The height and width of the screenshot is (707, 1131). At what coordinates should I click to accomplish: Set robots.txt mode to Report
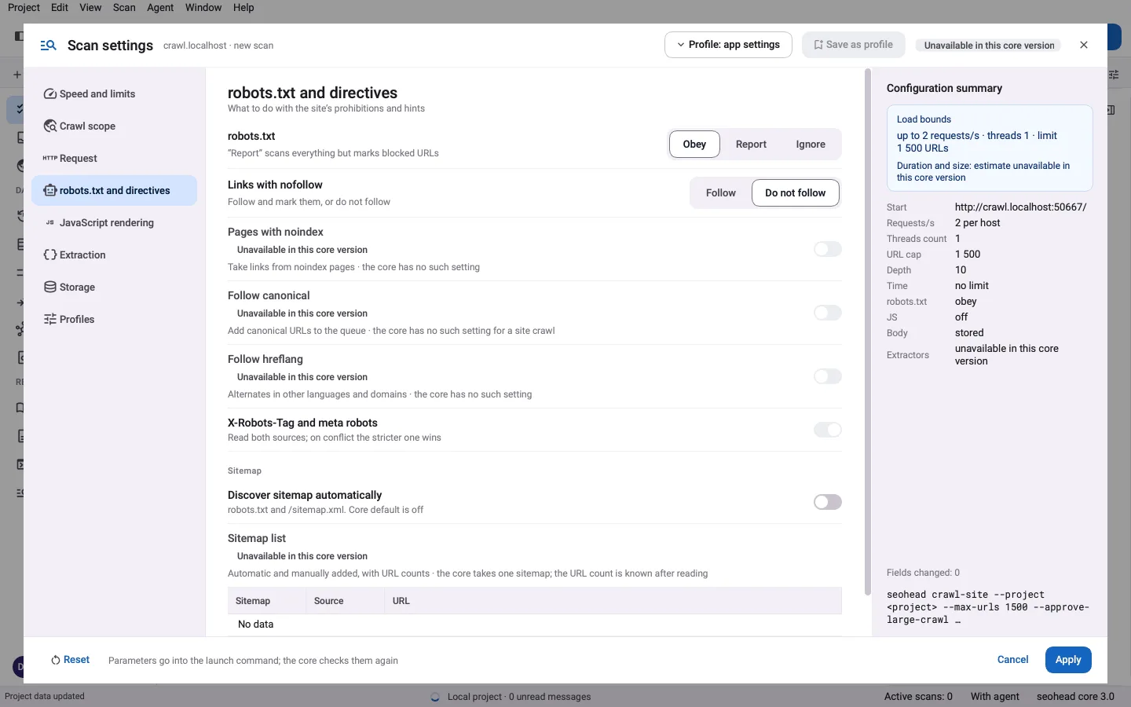751,145
